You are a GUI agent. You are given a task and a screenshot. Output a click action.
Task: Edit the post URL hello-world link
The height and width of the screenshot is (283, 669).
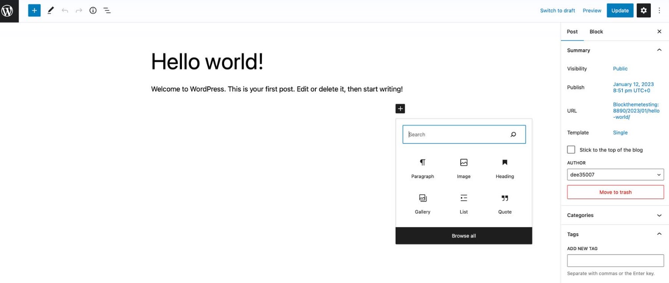point(636,111)
